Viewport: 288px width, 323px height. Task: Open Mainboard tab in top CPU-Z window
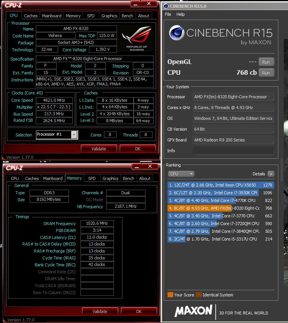click(x=52, y=16)
